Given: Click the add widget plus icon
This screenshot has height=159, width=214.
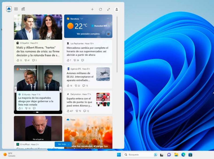Looking at the screenshot, I should (92, 9).
